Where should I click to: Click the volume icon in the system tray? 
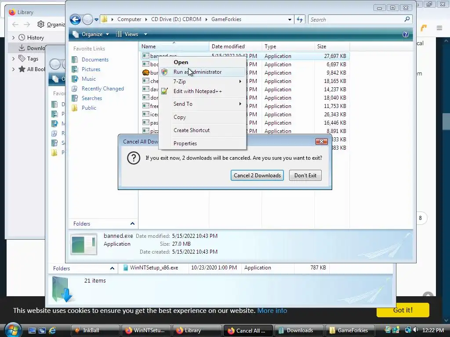coord(416,330)
